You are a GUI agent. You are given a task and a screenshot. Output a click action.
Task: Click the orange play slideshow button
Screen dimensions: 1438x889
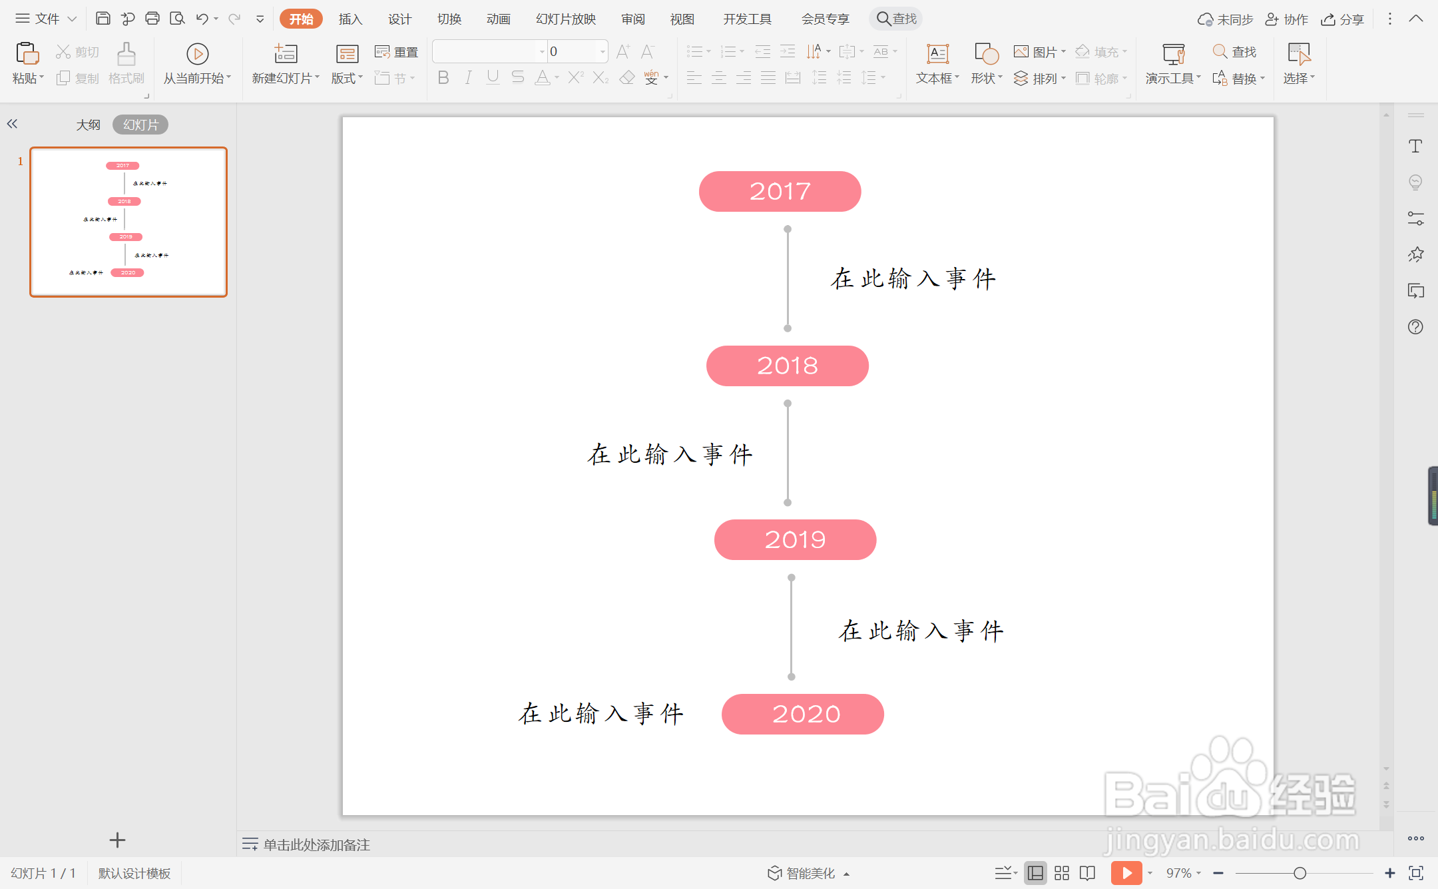(x=1126, y=872)
